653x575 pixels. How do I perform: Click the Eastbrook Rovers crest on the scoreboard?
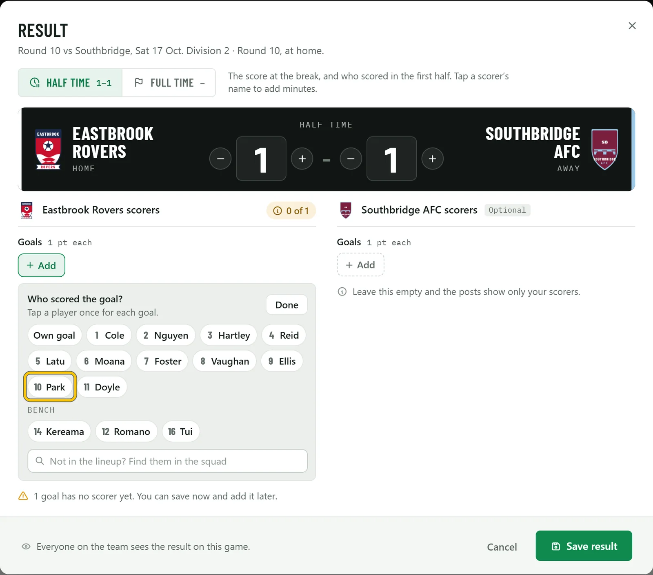[x=48, y=150]
